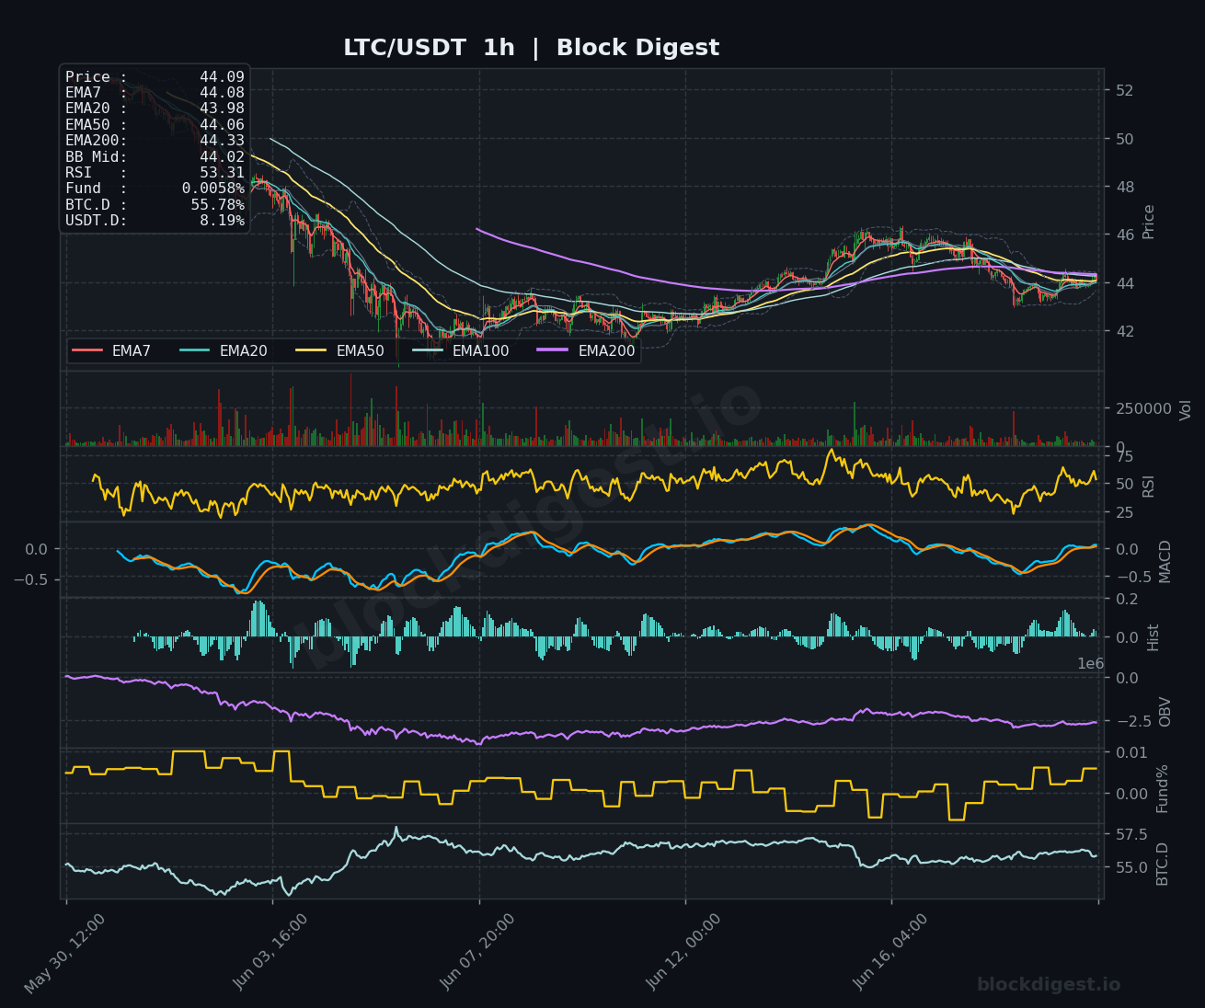Screen dimensions: 1205x1008
Task: Select the Fund 0.0058% stat line
Action: [x=155, y=189]
